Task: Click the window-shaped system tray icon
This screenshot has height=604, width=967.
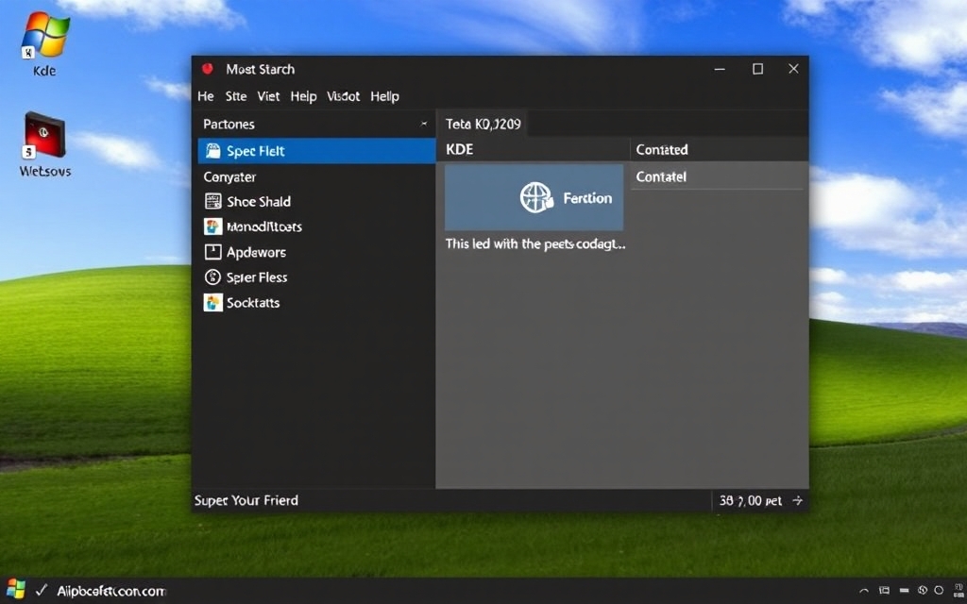Action: 884,591
